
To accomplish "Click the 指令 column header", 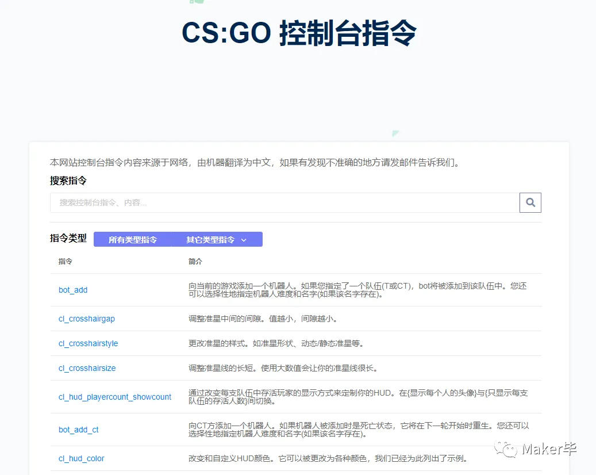I will tap(66, 261).
